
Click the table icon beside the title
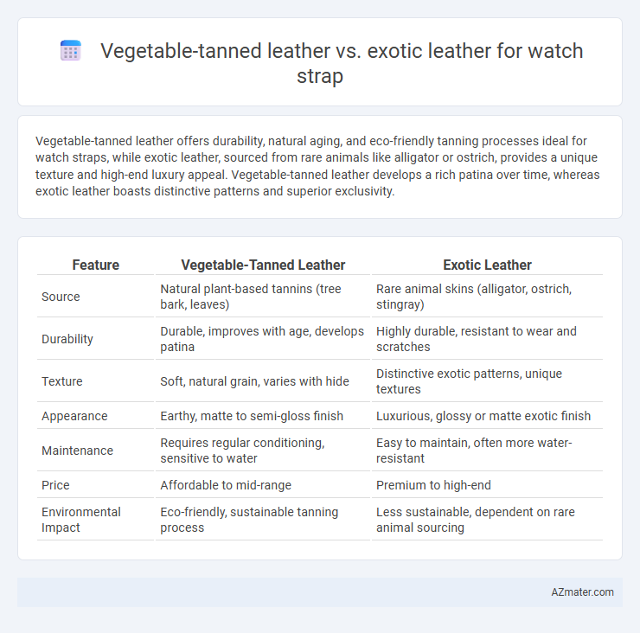click(x=71, y=51)
